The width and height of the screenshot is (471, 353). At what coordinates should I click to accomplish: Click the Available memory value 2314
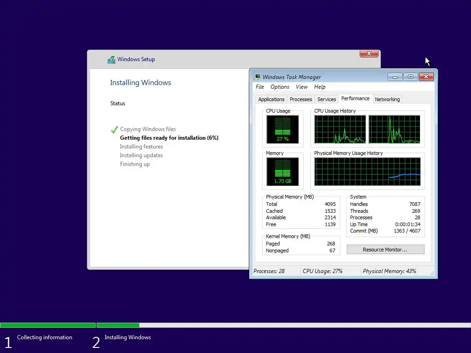tap(330, 217)
